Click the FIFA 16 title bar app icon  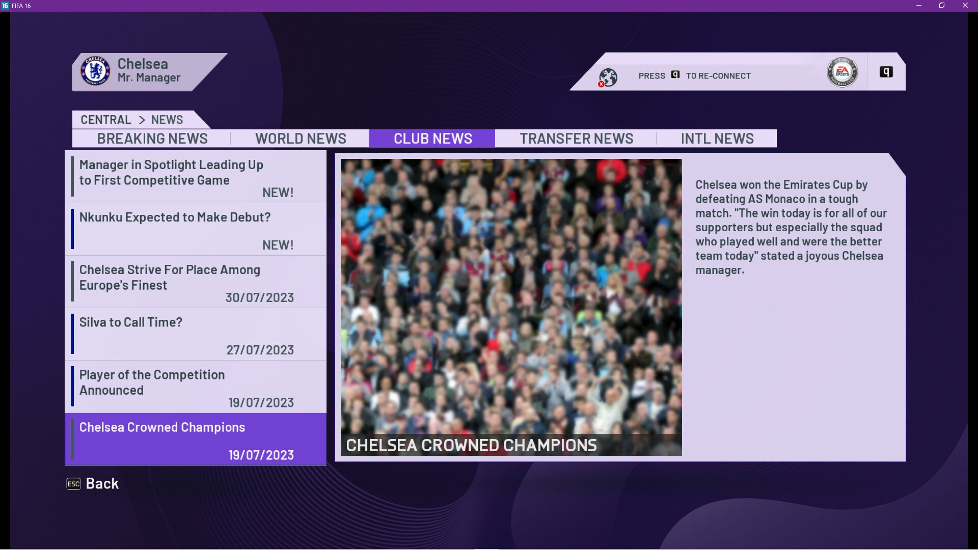tap(5, 6)
